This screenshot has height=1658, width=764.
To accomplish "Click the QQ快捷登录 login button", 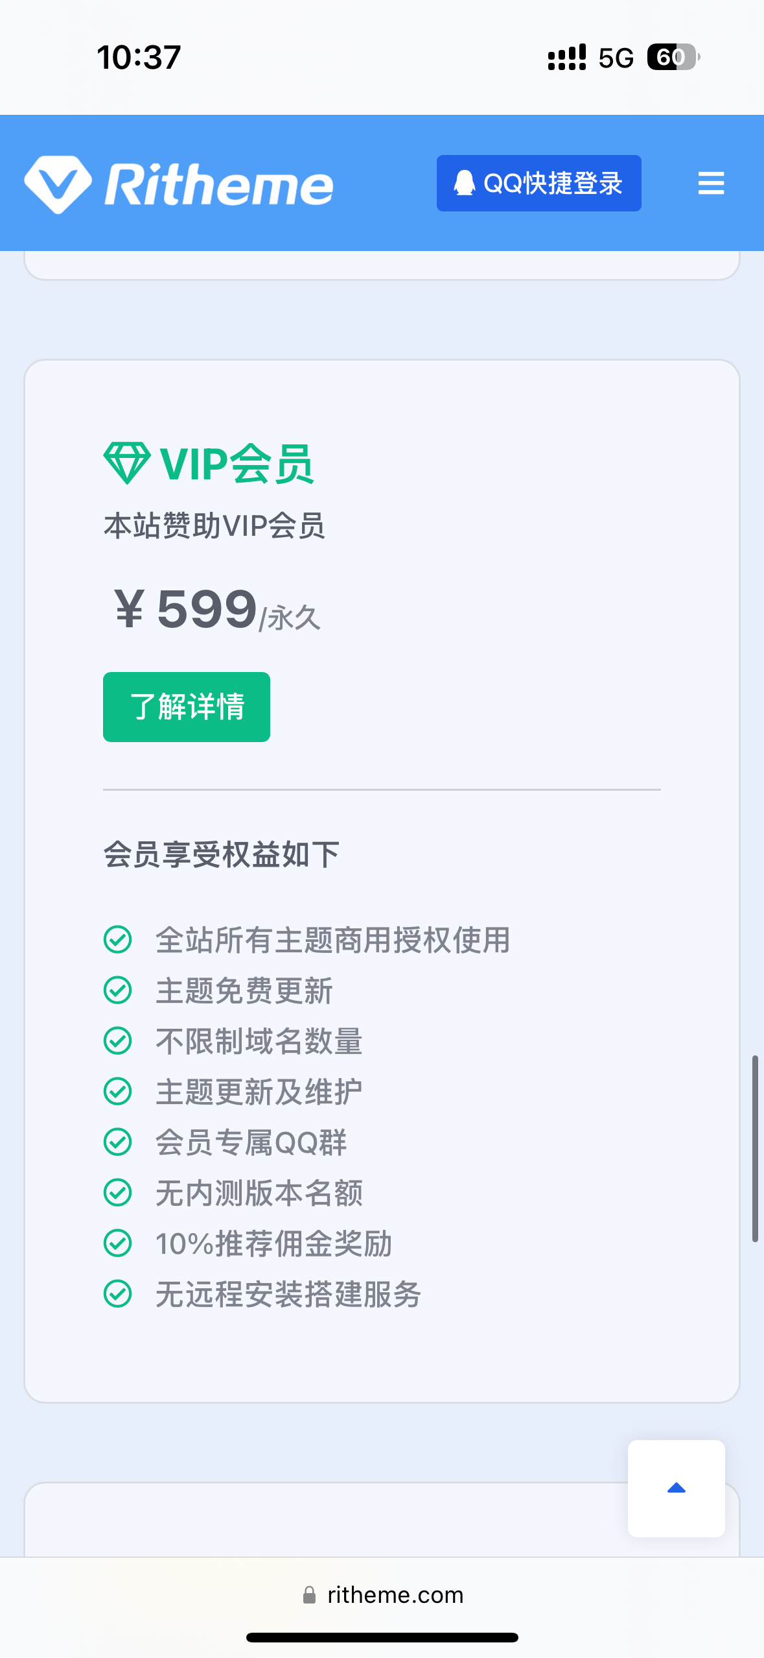I will pos(538,184).
